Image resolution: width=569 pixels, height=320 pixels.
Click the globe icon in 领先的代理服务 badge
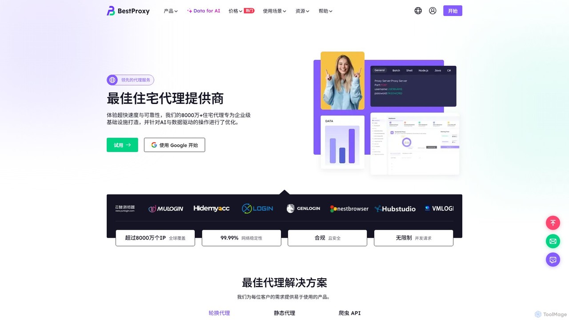tap(112, 80)
